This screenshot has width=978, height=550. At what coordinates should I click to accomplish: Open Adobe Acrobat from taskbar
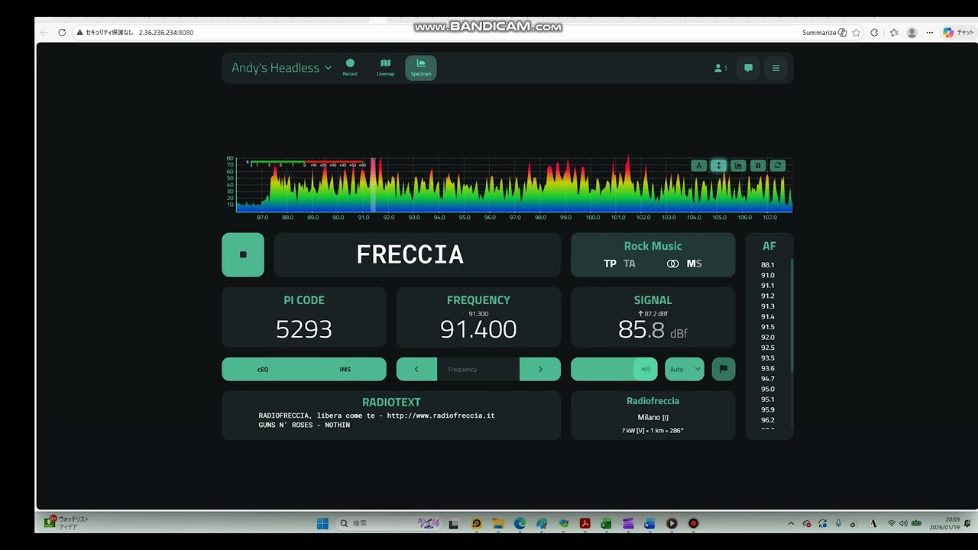pos(585,523)
